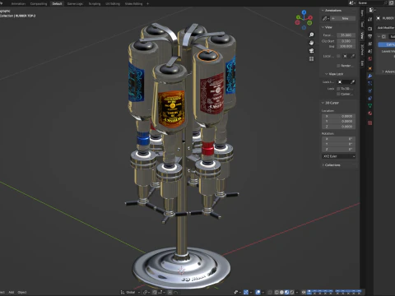Open the Global transform orientation dropdown
This screenshot has height=296, width=395.
coord(130,293)
